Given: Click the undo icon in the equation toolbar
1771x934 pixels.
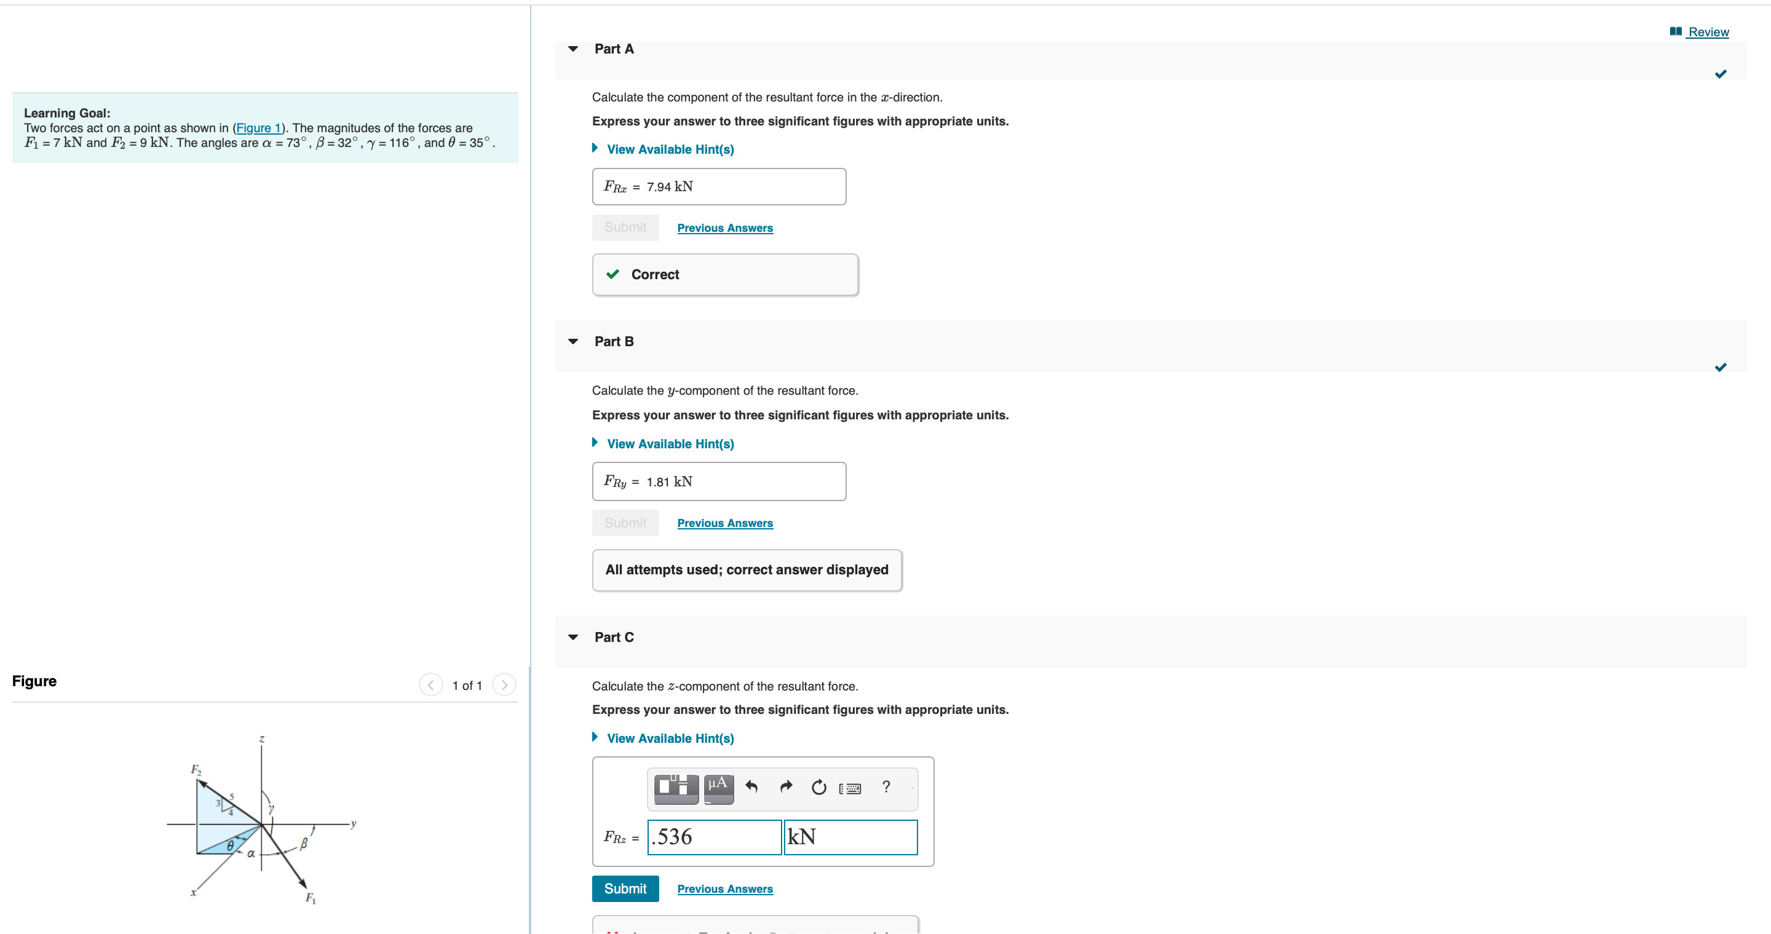Looking at the screenshot, I should [x=751, y=787].
